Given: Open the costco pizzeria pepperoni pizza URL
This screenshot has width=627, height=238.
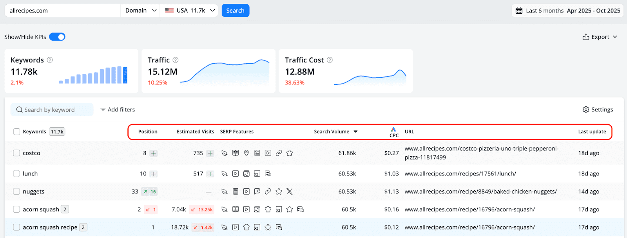Looking at the screenshot, I should [x=482, y=153].
